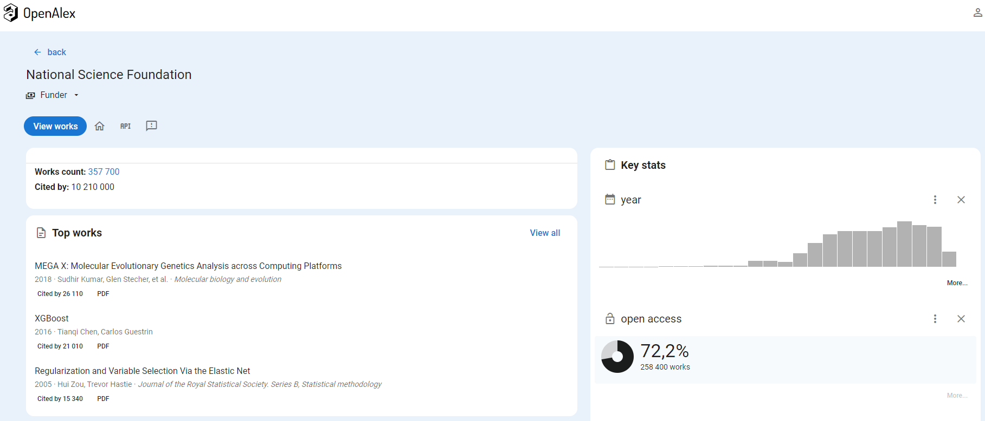Click Cited by: 10 210 000 text

click(74, 187)
